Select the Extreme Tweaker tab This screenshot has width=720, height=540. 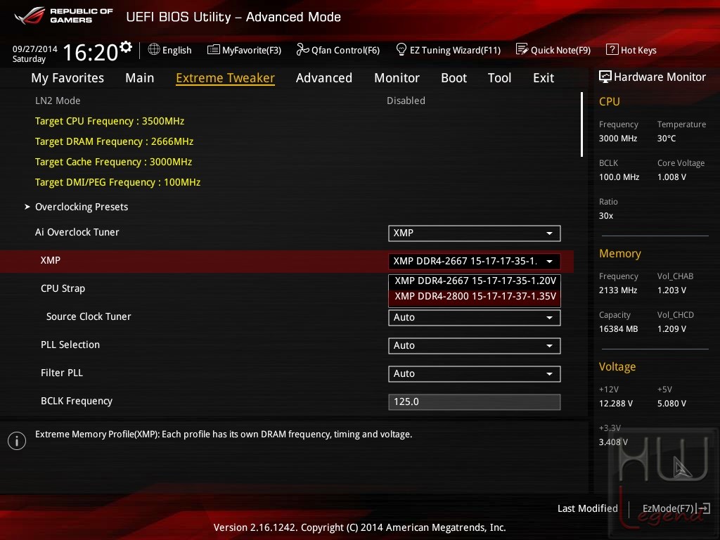226,78
